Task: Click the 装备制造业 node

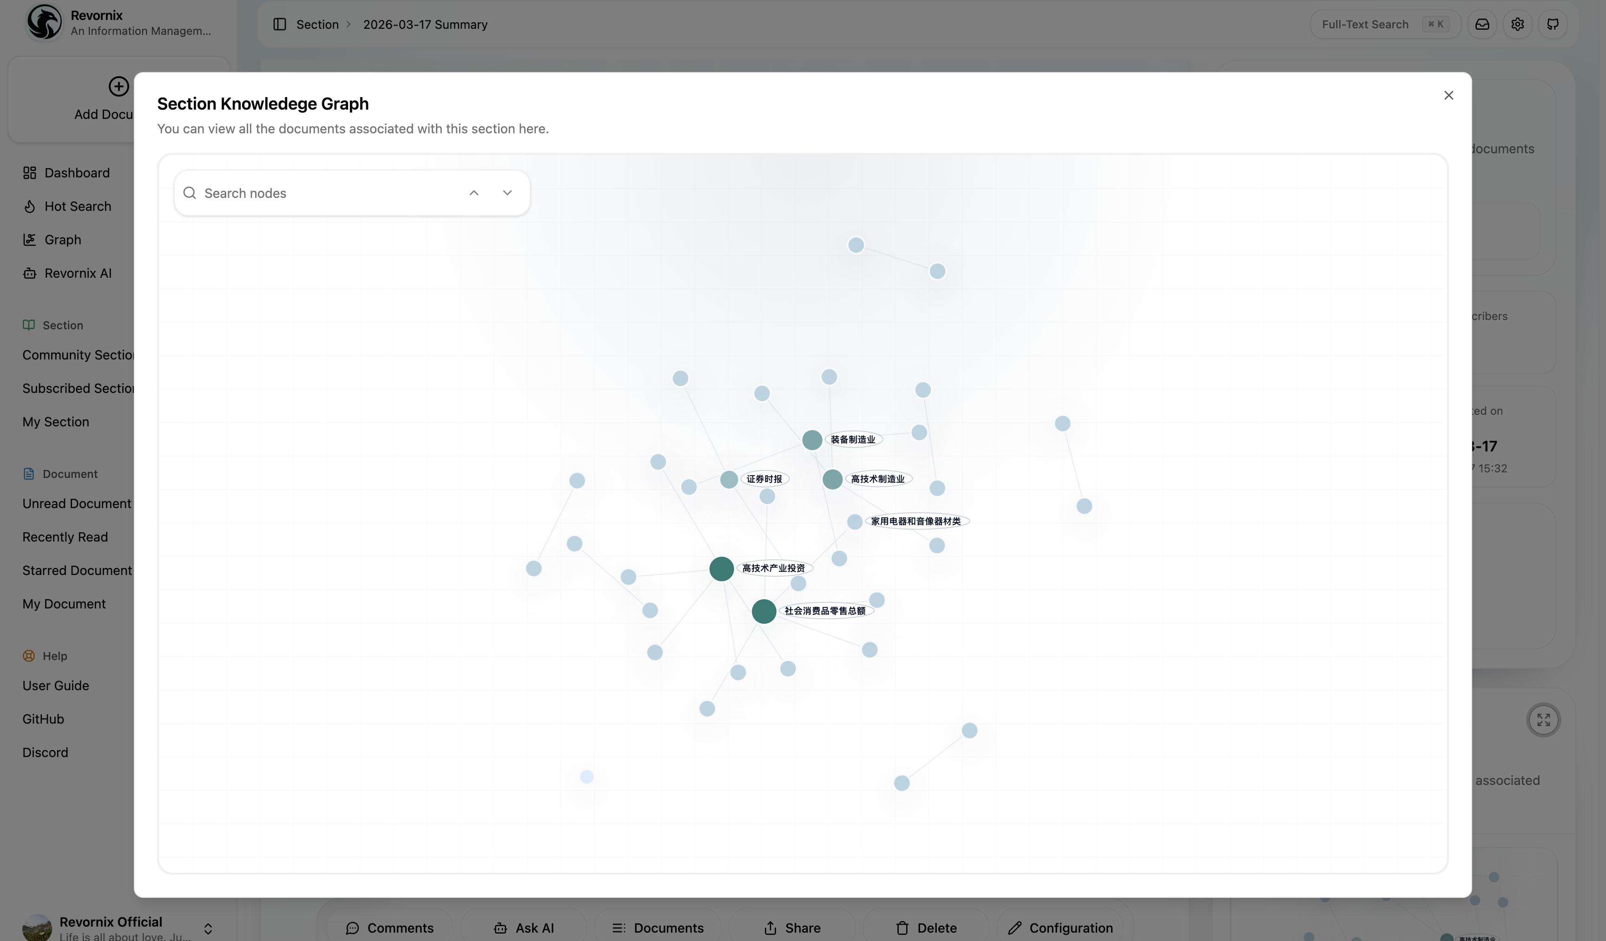Action: (811, 439)
